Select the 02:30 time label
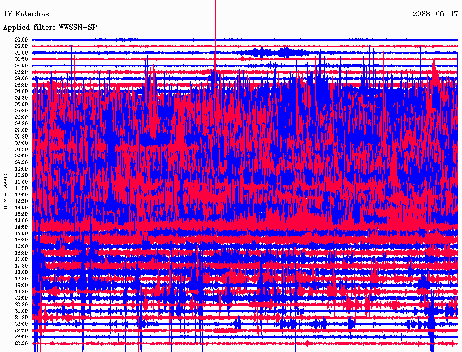The image size is (462, 352). pos(21,72)
